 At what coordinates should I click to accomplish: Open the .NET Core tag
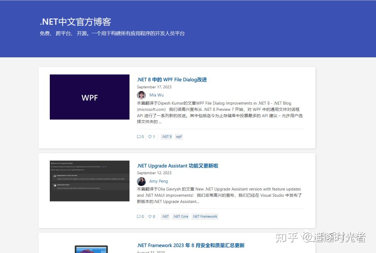(180, 216)
